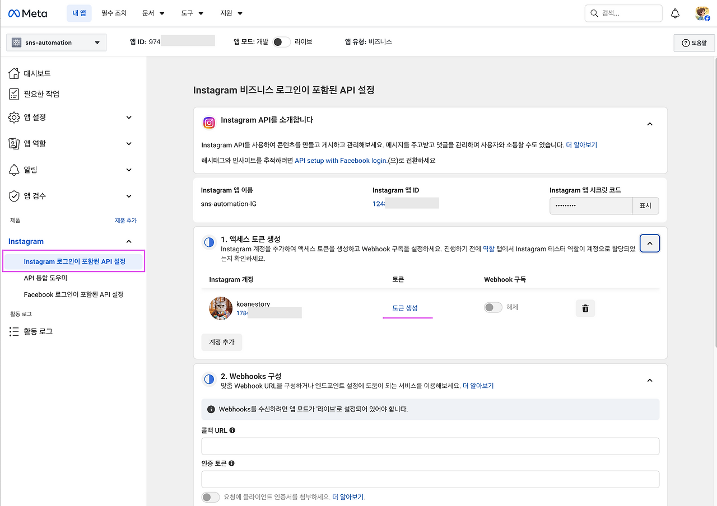Screen dimensions: 717x506
Task: Click the Instagram logo in the intro card
Action: [x=209, y=123]
